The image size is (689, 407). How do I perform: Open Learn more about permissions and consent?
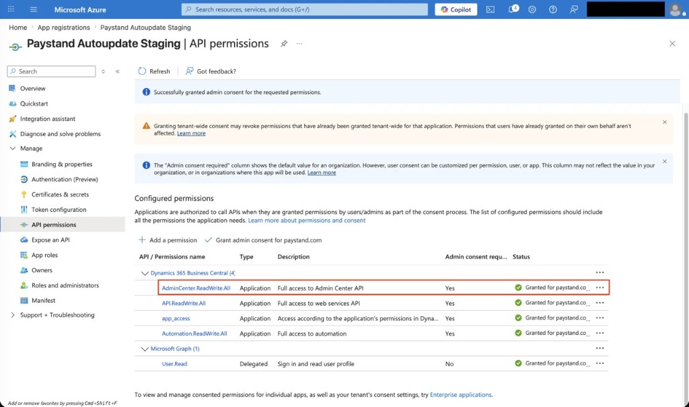click(307, 220)
